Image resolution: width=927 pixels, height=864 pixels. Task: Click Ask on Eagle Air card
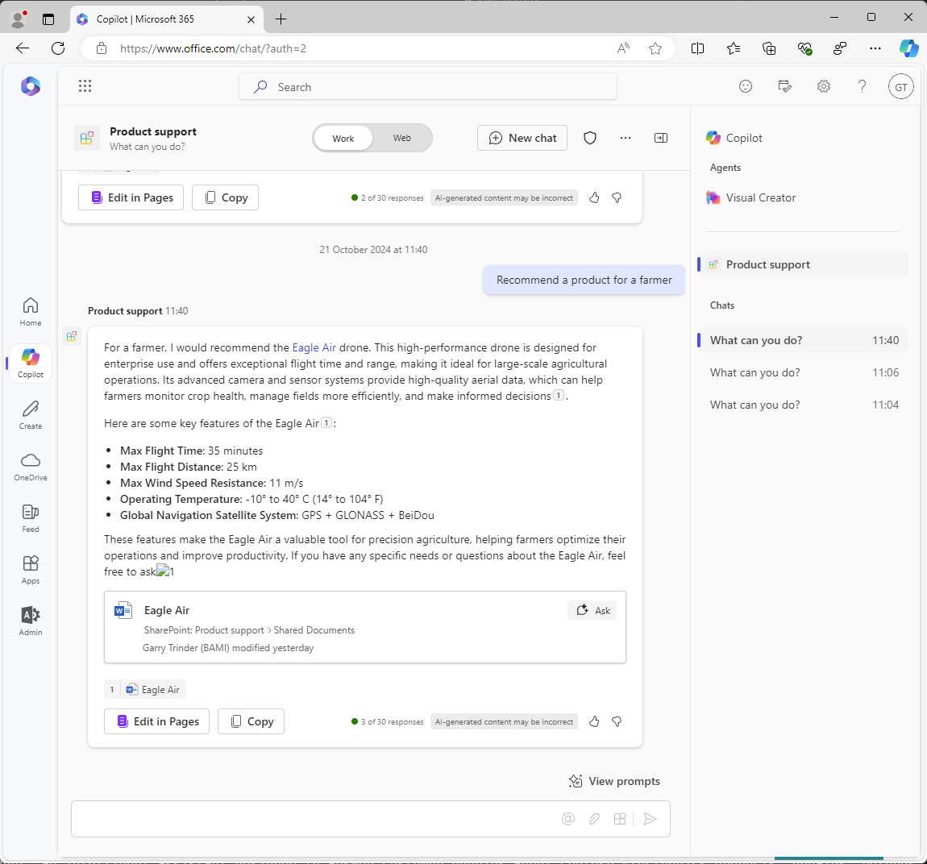point(592,610)
